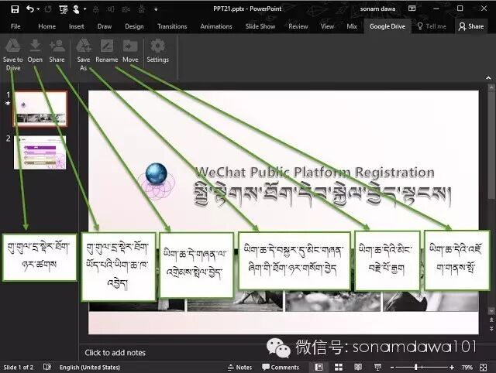Select the Google Drive tab

click(387, 26)
